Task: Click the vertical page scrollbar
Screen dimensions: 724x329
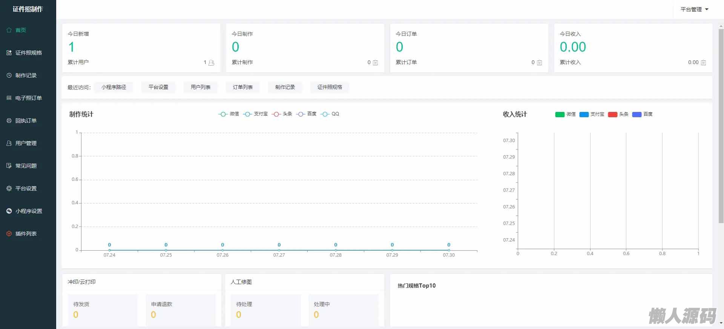Action: tap(721, 124)
